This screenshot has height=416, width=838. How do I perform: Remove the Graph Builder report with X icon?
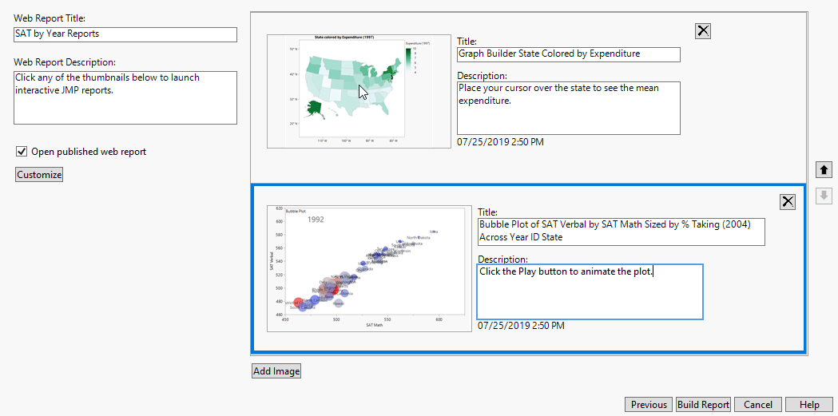(x=703, y=31)
